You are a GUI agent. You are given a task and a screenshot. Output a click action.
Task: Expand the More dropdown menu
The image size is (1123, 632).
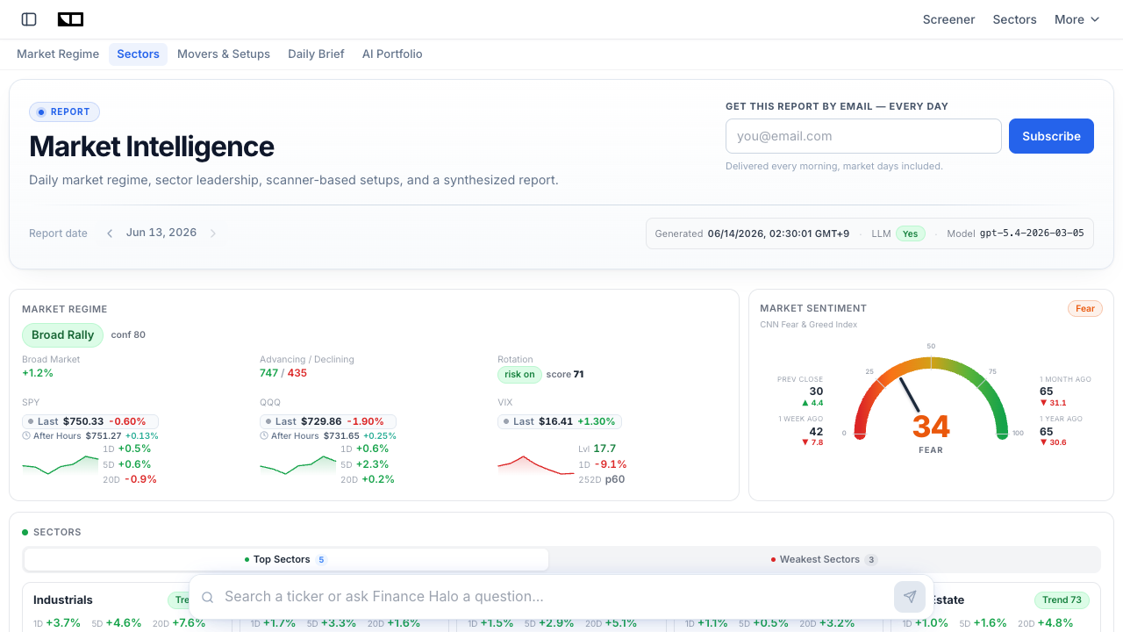(1077, 19)
